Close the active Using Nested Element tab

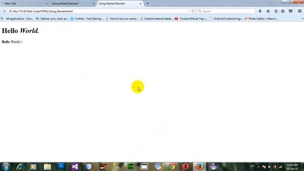tap(141, 3)
